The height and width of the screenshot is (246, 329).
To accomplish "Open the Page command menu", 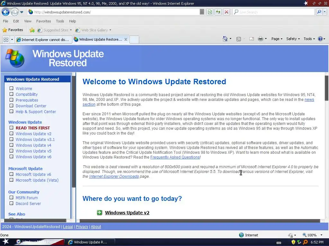I will [x=277, y=39].
